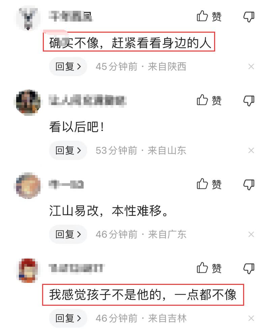Viewport: 261px width, 330px height.
Task: Dismiss the comment posted 45分钟前
Action: click(251, 67)
